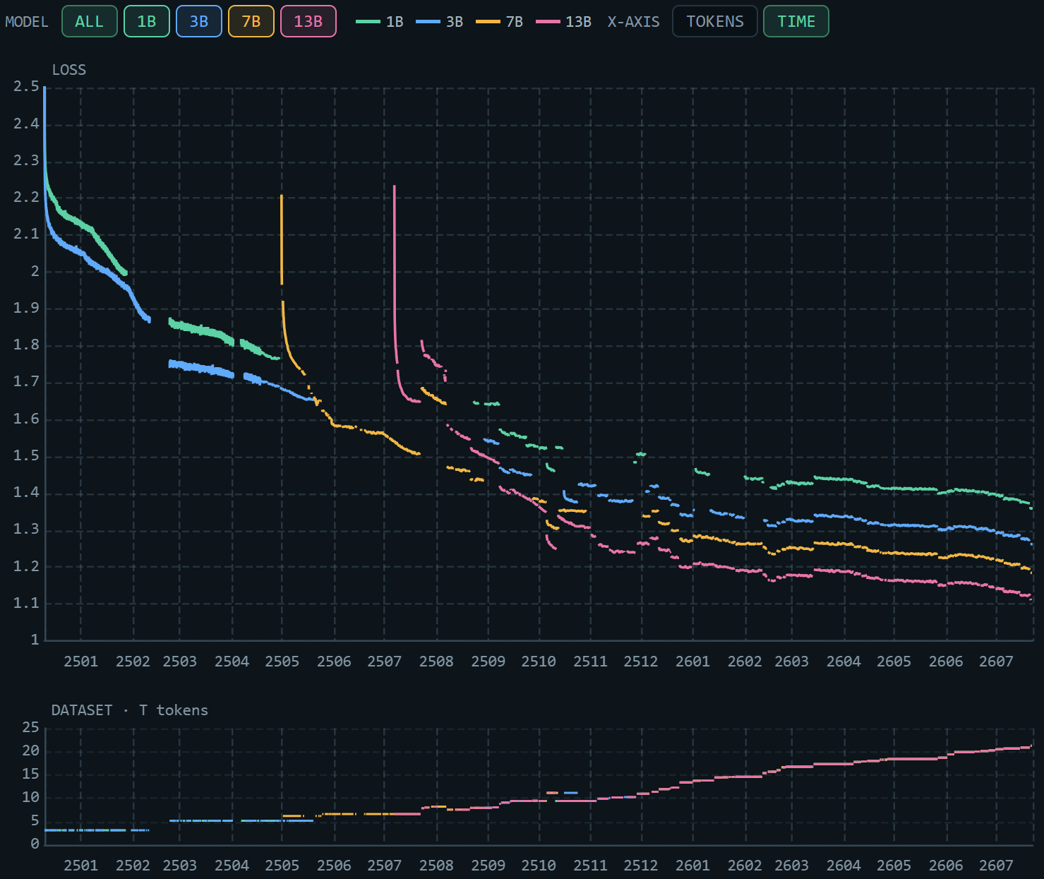Click the pink 13B legend line swatch
The height and width of the screenshot is (879, 1044).
[548, 22]
